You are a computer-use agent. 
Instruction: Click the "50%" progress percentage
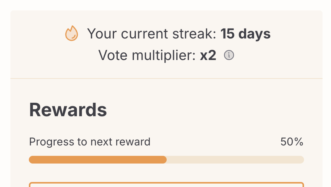pyautogui.click(x=292, y=142)
